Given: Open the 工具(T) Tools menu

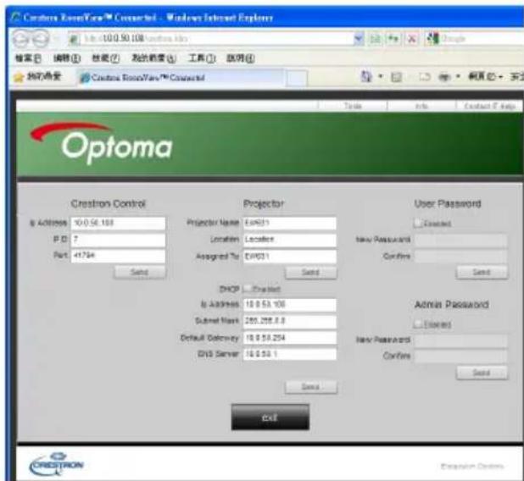Looking at the screenshot, I should click(202, 58).
